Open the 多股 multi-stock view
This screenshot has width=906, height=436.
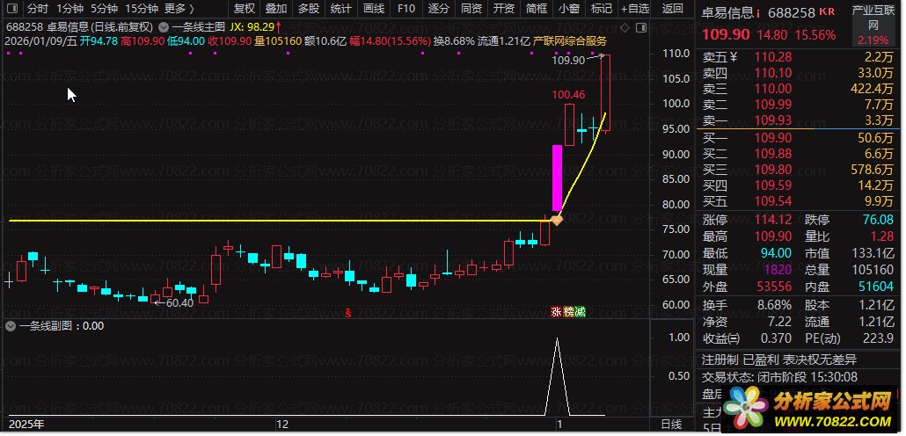click(309, 9)
